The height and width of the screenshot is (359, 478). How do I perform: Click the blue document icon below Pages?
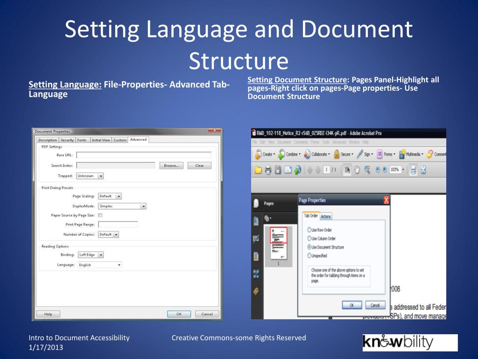[x=256, y=221]
